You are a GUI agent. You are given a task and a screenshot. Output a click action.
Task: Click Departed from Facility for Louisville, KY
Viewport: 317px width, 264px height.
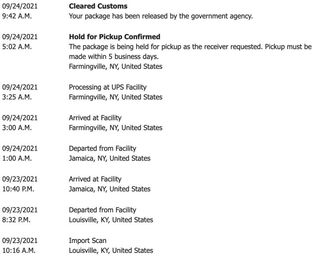click(x=103, y=210)
